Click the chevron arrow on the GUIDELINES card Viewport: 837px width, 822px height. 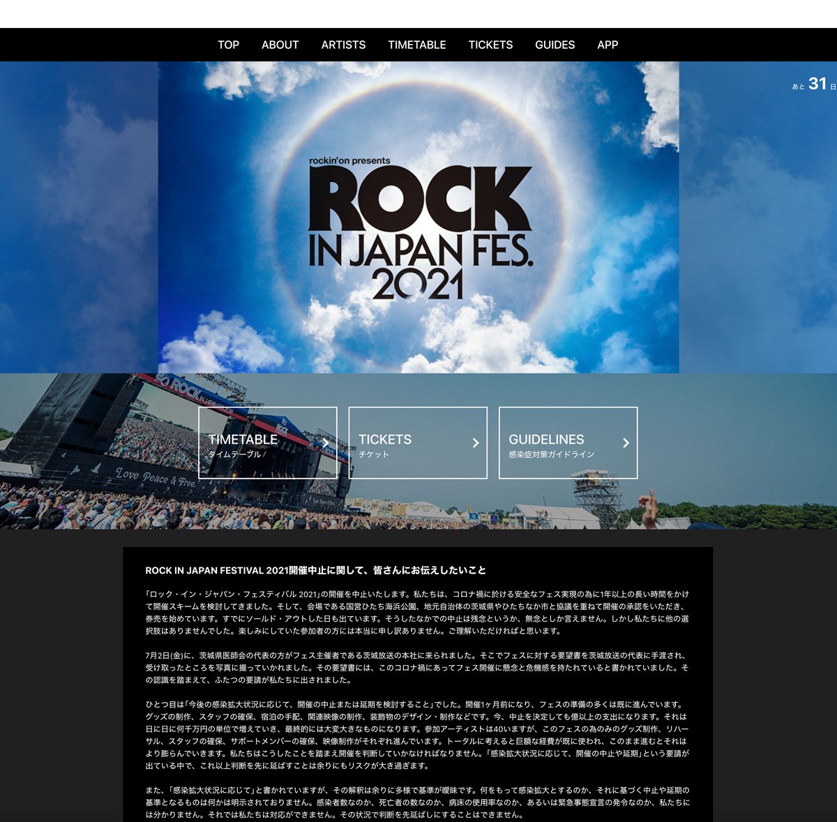(626, 443)
